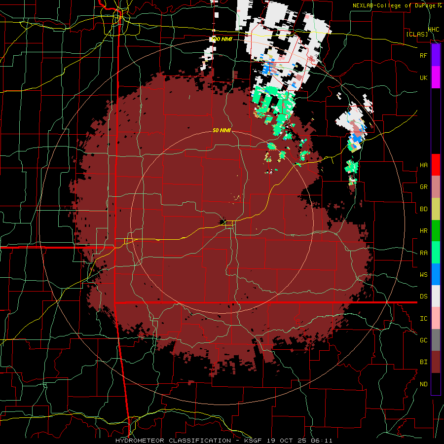The width and height of the screenshot is (444, 444).
Task: Click the red HA legend color swatch
Action: pyautogui.click(x=436, y=165)
